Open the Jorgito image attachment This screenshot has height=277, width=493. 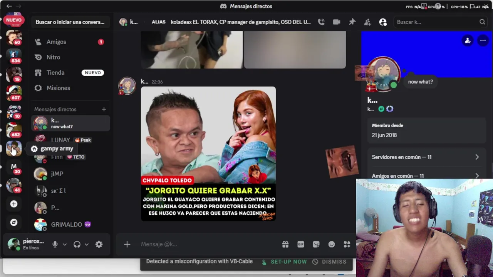[x=208, y=154]
